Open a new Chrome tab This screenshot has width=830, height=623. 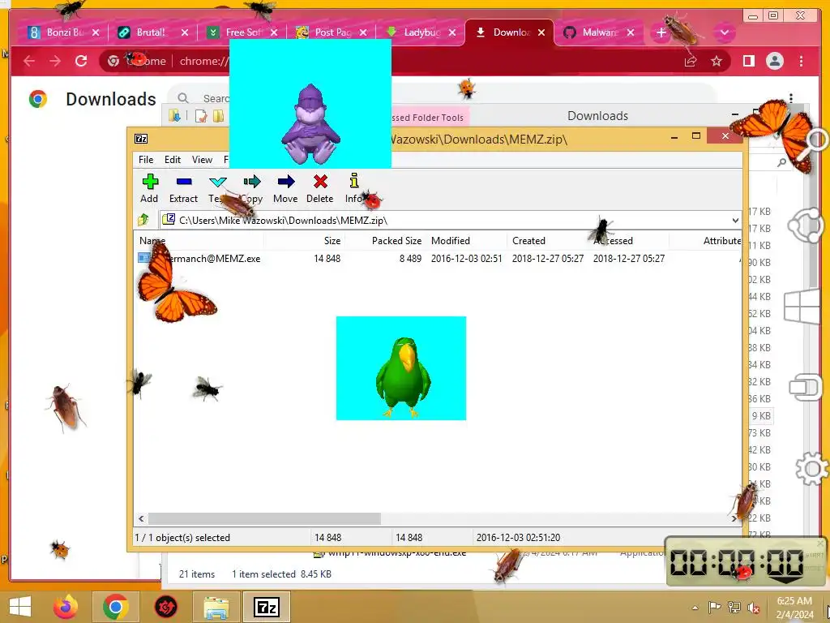(x=661, y=32)
